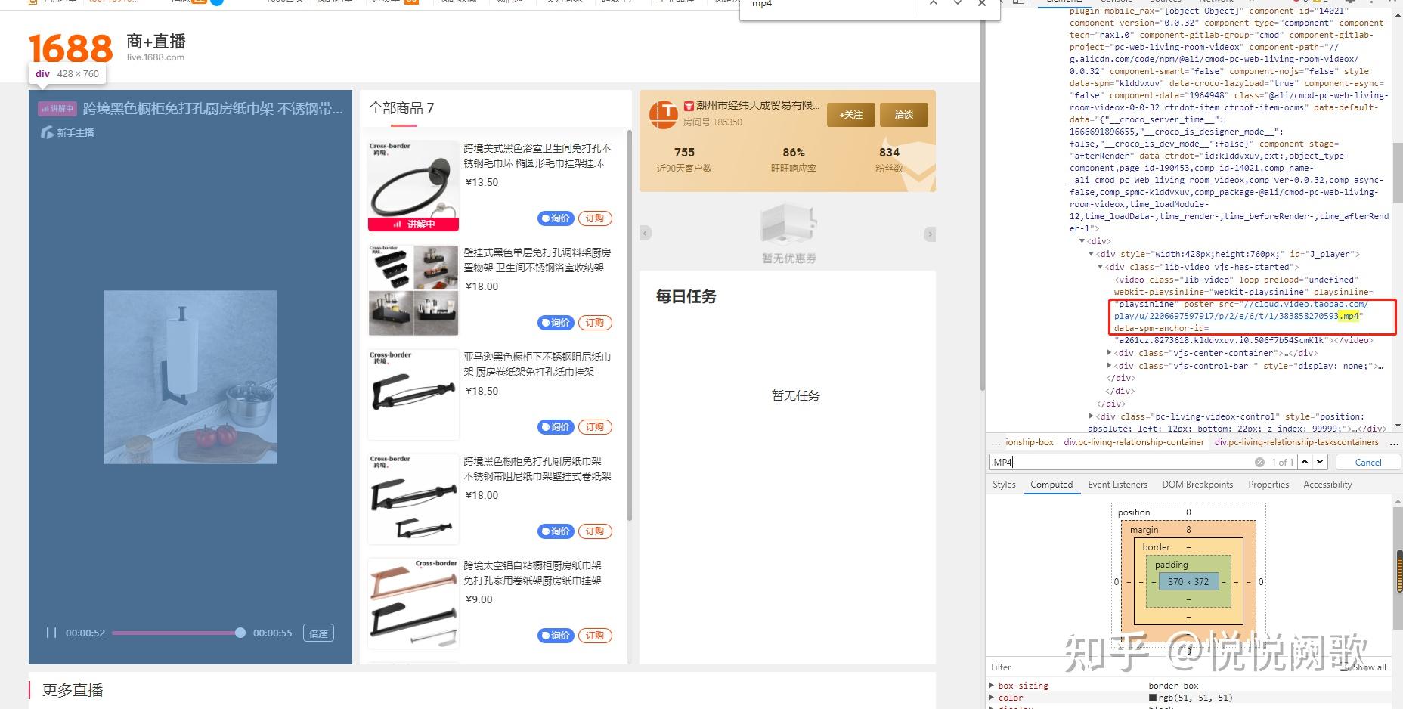Switch to the Styles tab
The width and height of the screenshot is (1403, 709).
1003,485
